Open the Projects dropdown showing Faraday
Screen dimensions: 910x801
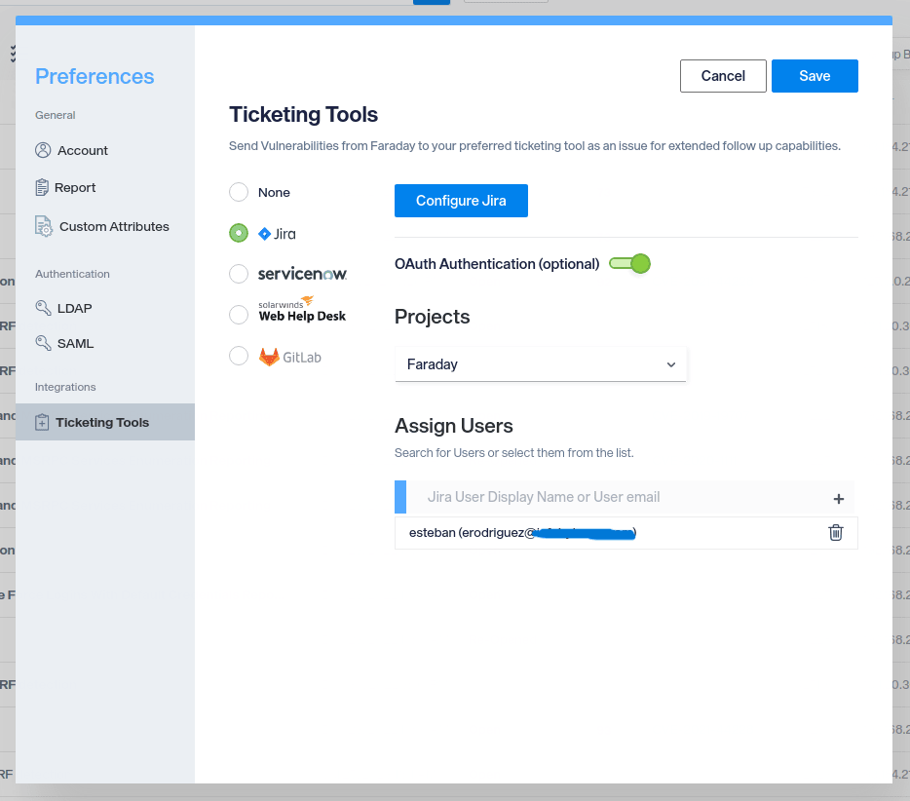tap(540, 363)
